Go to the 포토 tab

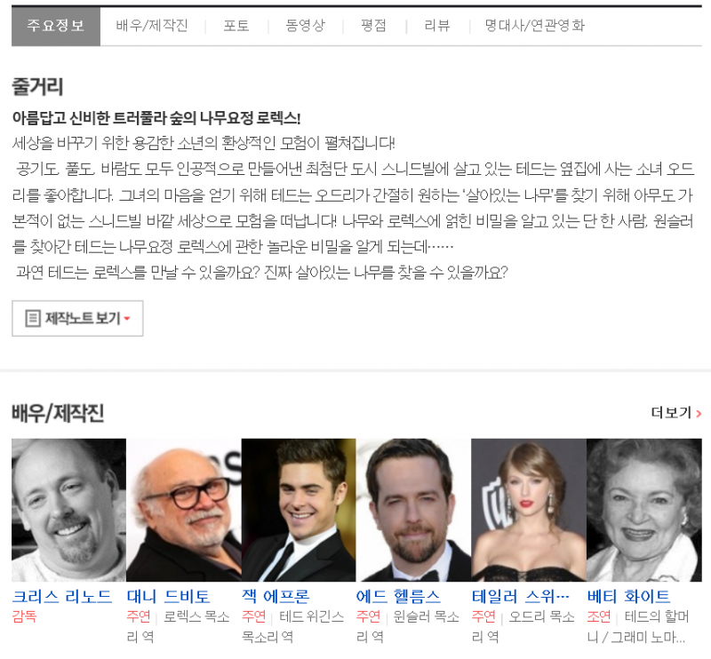[x=236, y=26]
